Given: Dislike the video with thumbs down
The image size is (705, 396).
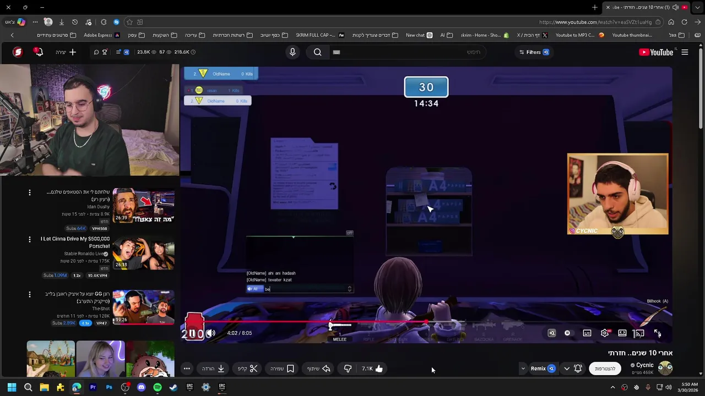Looking at the screenshot, I should [x=348, y=369].
